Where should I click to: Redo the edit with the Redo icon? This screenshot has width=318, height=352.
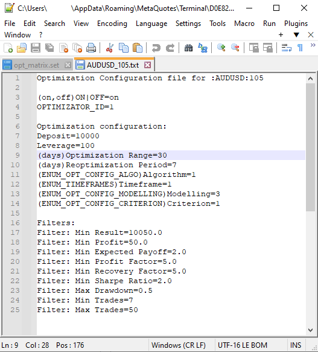coord(170,48)
